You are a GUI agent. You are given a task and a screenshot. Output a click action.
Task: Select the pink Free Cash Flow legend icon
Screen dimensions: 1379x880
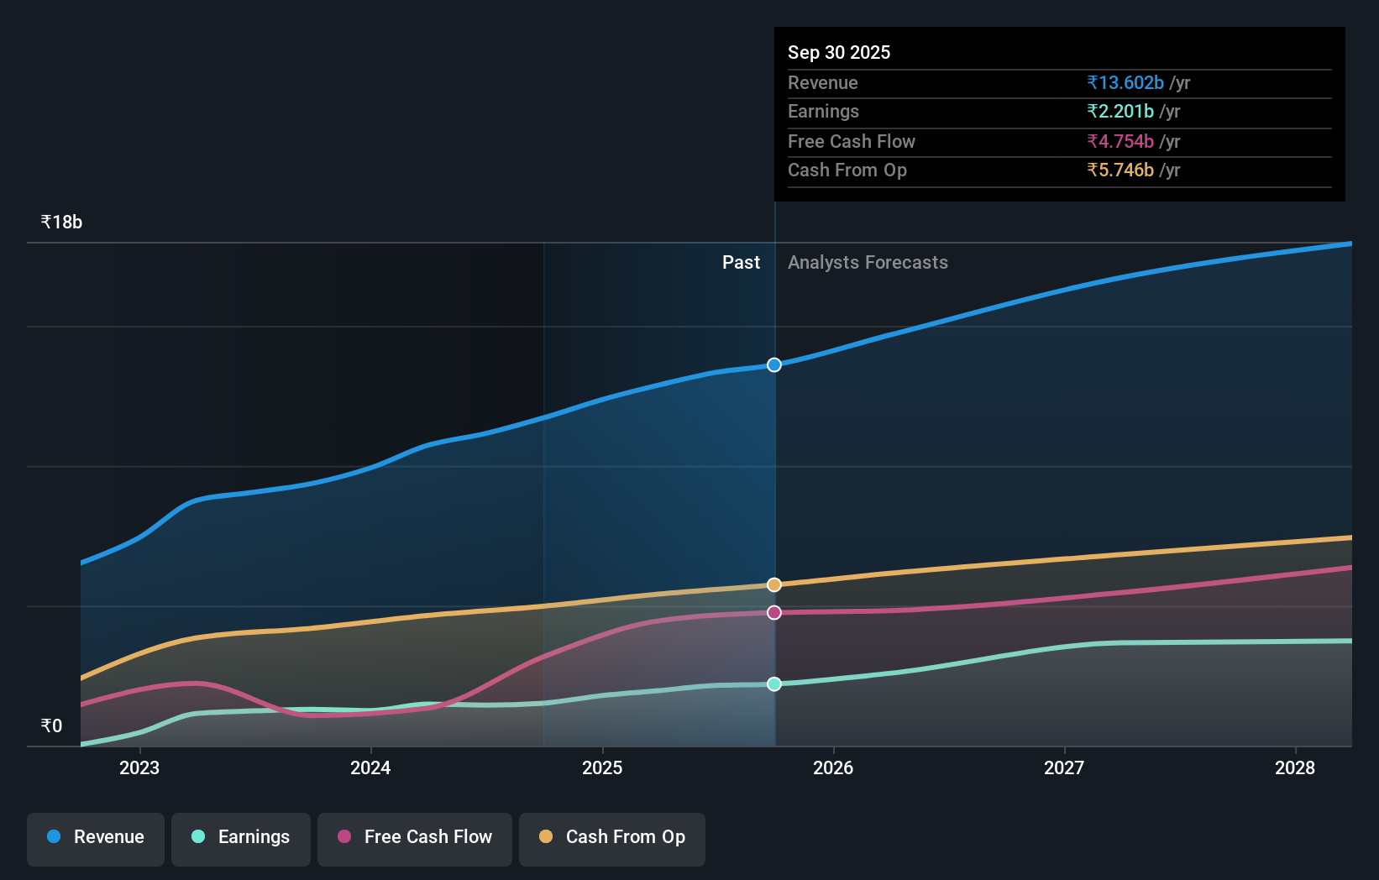344,837
